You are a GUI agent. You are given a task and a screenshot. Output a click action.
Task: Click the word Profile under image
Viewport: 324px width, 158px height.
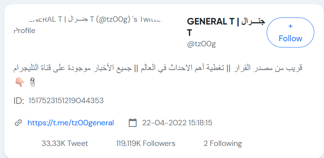pos(25,31)
